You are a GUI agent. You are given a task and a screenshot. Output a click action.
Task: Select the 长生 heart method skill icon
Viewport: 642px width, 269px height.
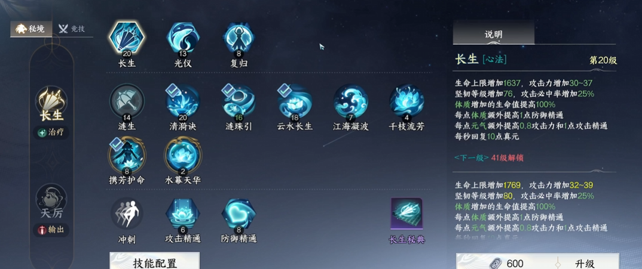click(x=127, y=38)
